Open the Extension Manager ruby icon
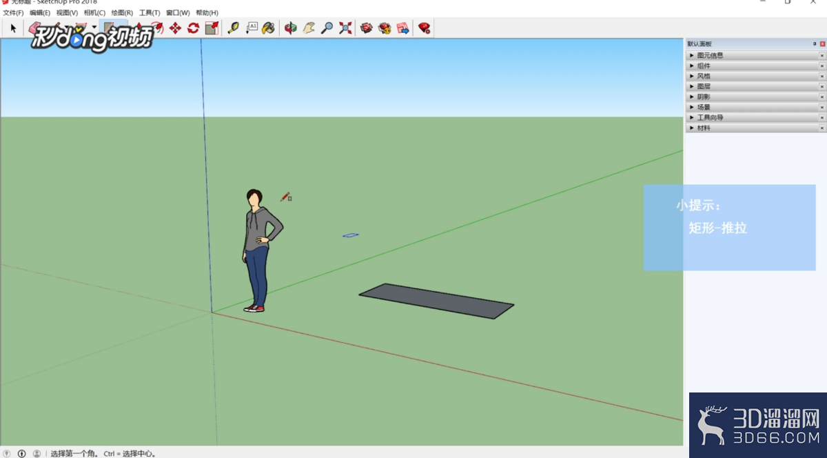This screenshot has height=458, width=827. coord(425,28)
